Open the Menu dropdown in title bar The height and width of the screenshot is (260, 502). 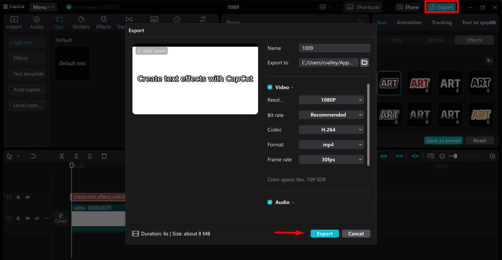[x=43, y=7]
